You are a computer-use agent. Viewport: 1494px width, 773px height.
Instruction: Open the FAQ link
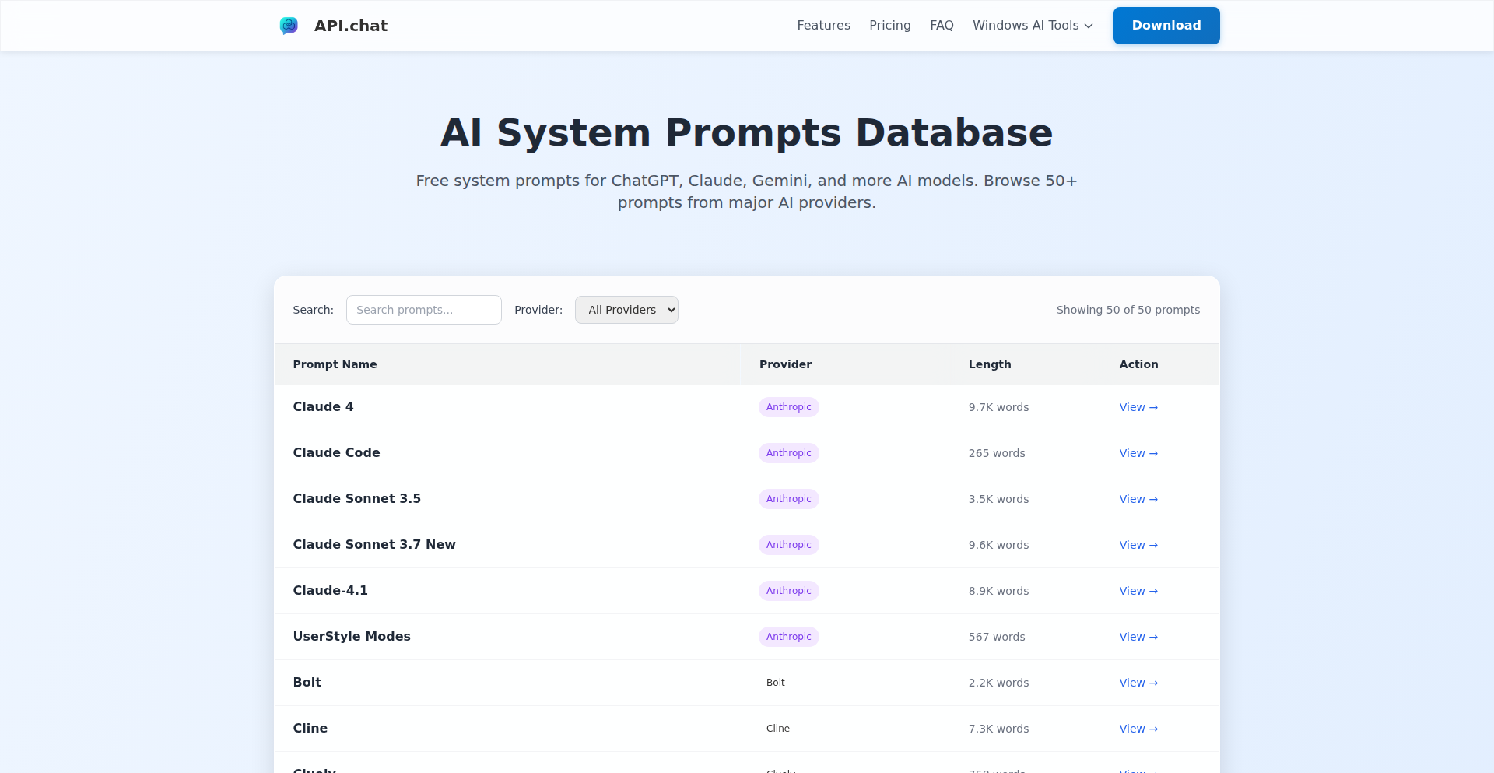click(942, 26)
